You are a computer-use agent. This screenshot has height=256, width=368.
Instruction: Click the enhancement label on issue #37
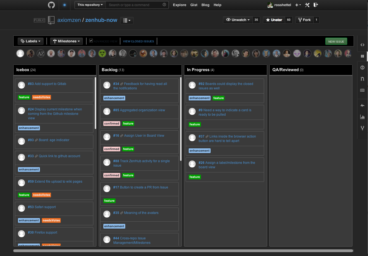click(200, 151)
